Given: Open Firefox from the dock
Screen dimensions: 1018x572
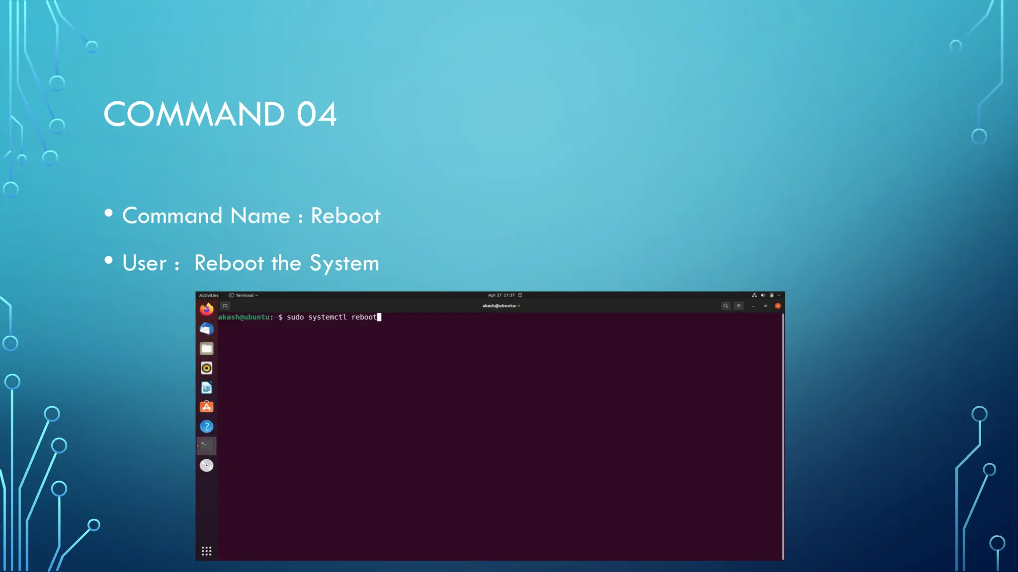Looking at the screenshot, I should point(206,309).
